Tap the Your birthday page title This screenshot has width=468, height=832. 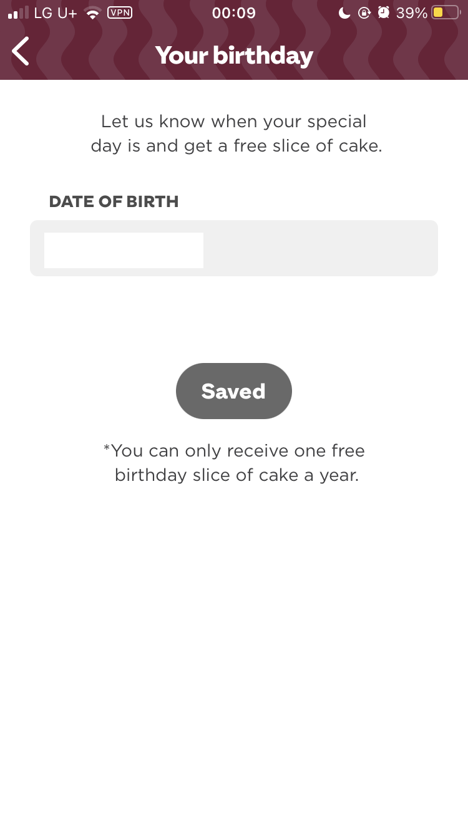pos(234,55)
